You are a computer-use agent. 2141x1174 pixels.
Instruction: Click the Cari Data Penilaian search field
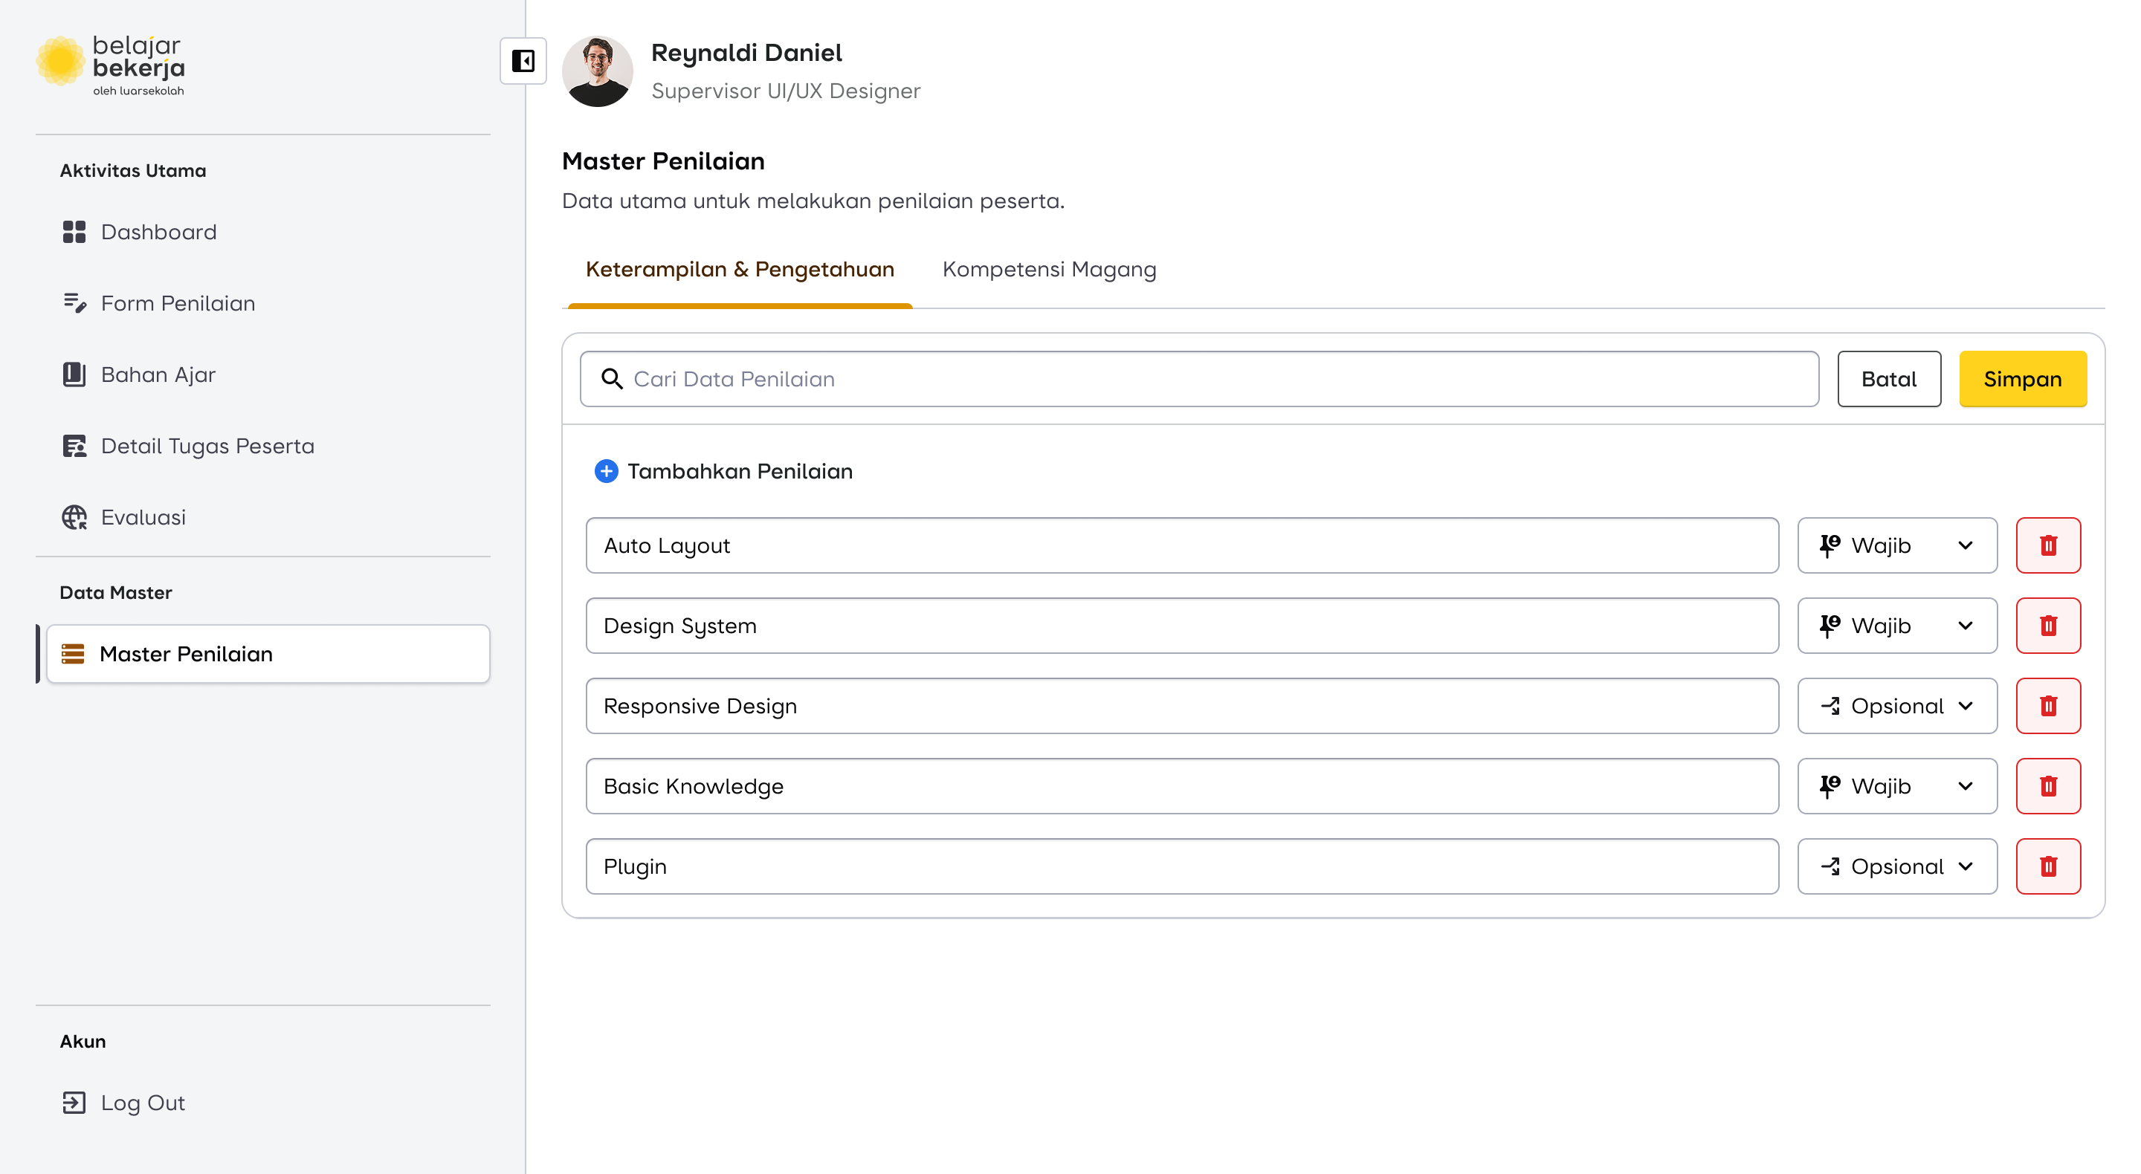pyautogui.click(x=1197, y=379)
